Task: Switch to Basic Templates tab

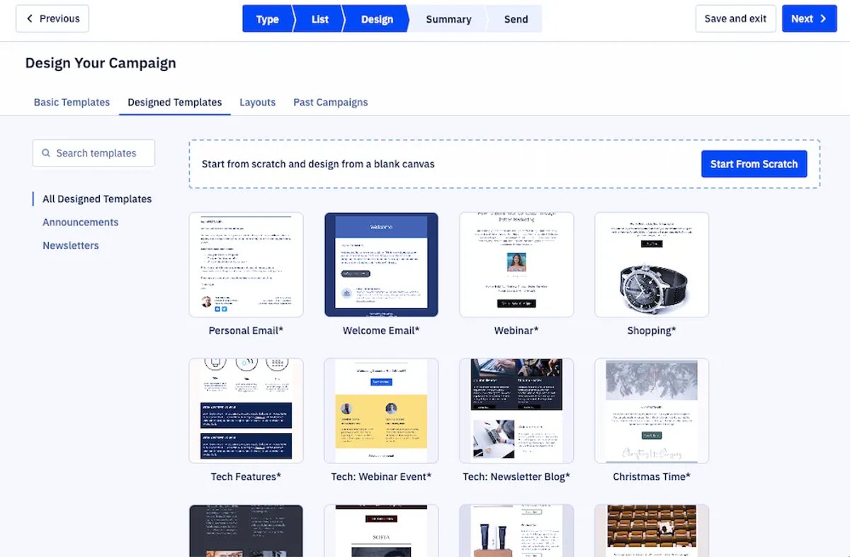Action: [x=72, y=102]
